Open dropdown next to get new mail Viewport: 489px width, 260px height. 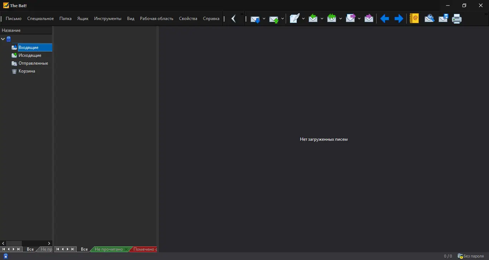click(264, 19)
